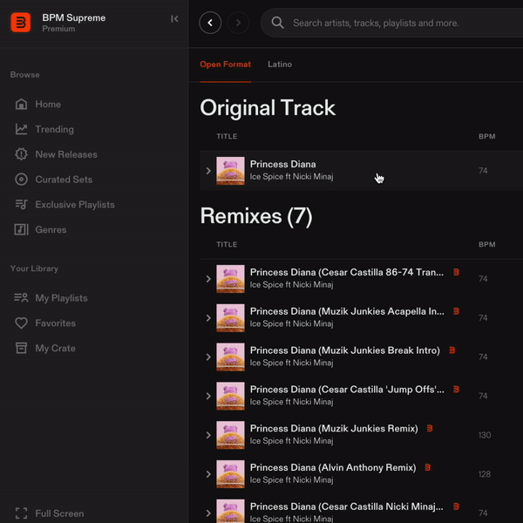Open the Trending page
Image resolution: width=523 pixels, height=523 pixels.
[55, 129]
